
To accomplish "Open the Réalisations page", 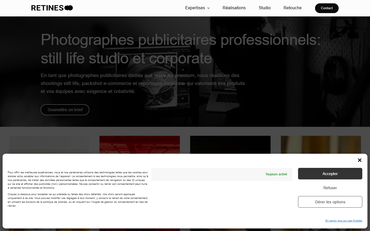I will pos(234,8).
